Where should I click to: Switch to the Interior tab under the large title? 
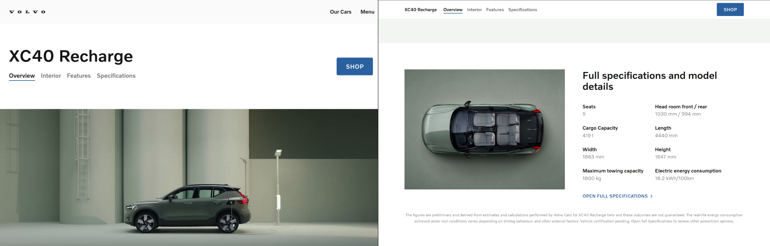coord(51,76)
